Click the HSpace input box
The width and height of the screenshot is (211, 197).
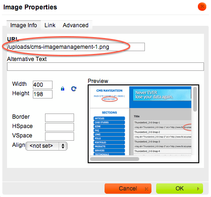(x=60, y=127)
